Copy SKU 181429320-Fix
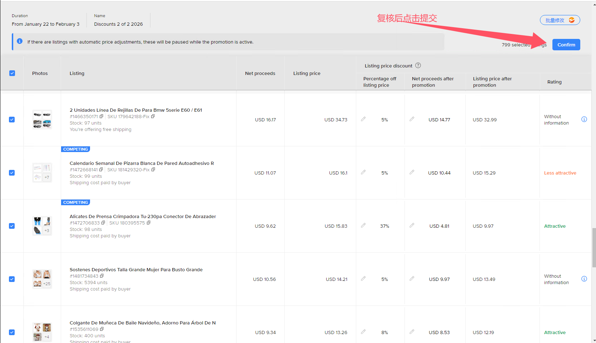This screenshot has height=343, width=596. click(153, 170)
